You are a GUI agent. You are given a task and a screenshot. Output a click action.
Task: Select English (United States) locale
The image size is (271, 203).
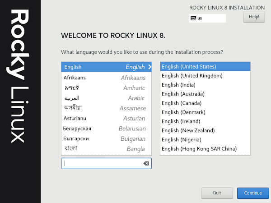(x=205, y=66)
